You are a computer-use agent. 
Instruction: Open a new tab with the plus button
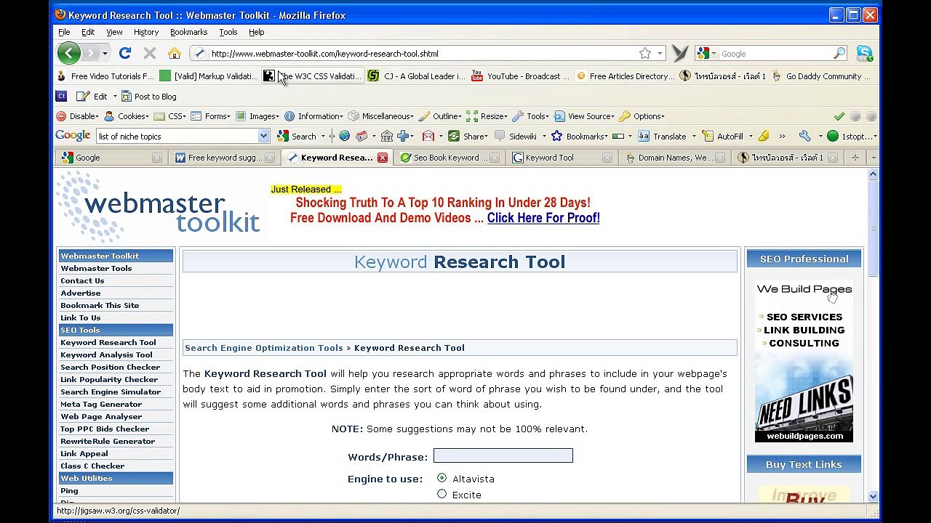pyautogui.click(x=855, y=158)
